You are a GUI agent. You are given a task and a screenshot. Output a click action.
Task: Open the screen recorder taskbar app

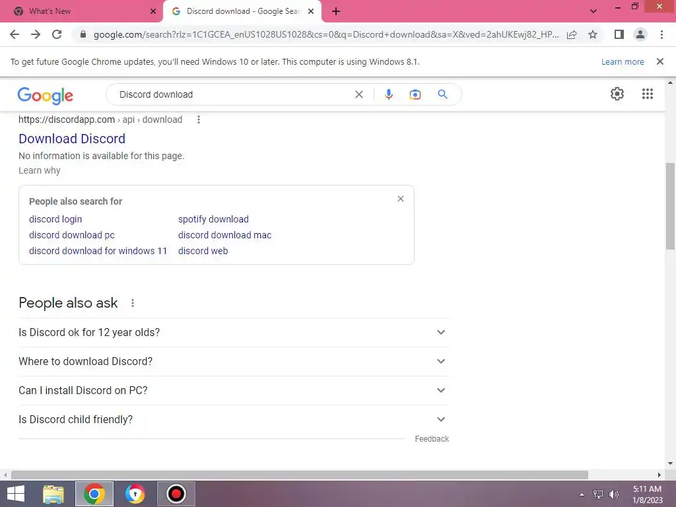(x=176, y=494)
